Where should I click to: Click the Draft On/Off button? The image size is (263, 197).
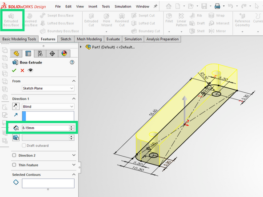(16, 138)
